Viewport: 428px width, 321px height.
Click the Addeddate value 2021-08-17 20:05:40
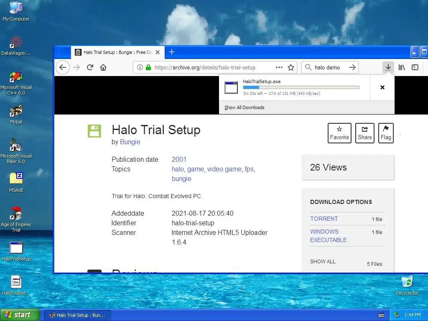tap(202, 213)
